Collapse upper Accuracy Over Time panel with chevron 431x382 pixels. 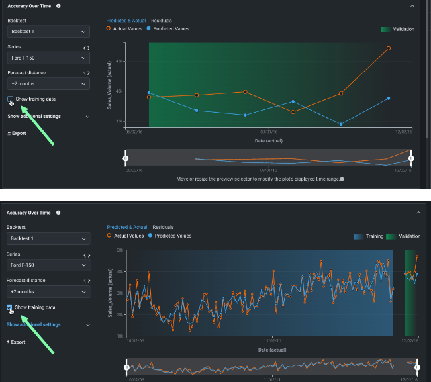(412, 6)
